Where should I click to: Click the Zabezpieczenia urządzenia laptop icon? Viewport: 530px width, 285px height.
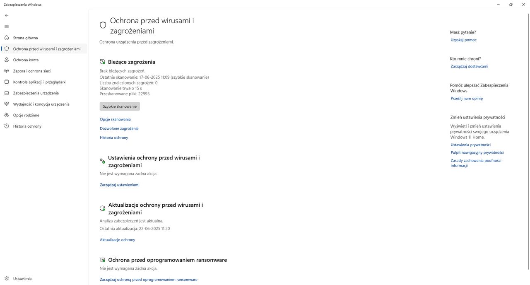[x=6, y=93]
